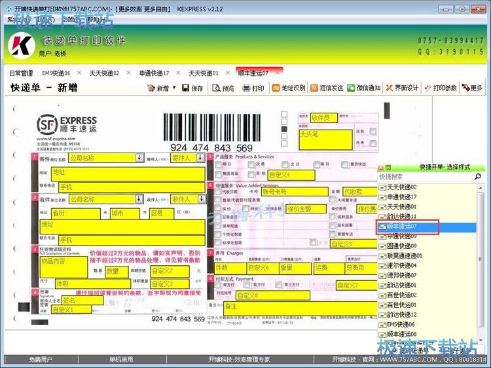Switch to 申通快递17 tab
The image size is (491, 368).
(x=154, y=73)
